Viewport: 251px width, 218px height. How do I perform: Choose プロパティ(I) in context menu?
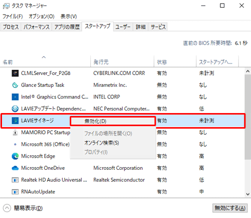coord(113,152)
